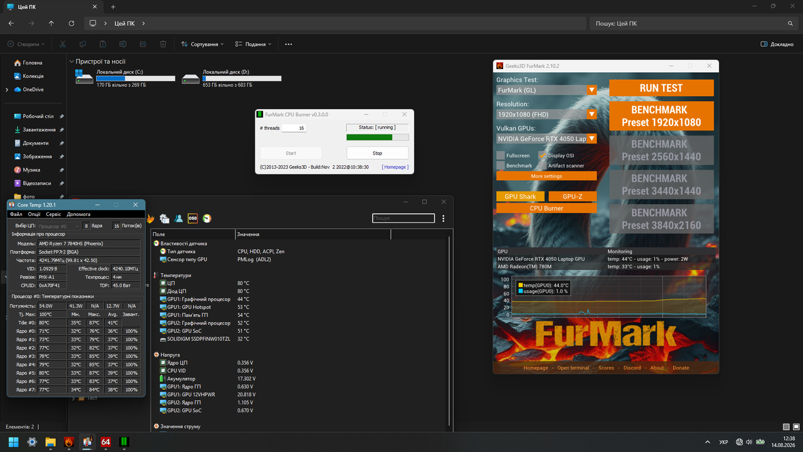Show hidden system tray icons
This screenshot has height=452, width=803.
708,442
